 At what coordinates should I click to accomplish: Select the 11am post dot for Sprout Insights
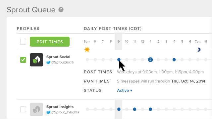click(x=134, y=109)
